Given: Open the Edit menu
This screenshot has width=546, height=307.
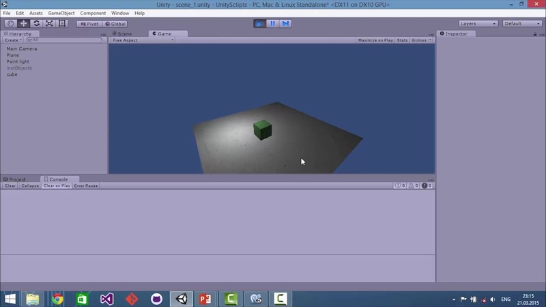Looking at the screenshot, I should 20,13.
